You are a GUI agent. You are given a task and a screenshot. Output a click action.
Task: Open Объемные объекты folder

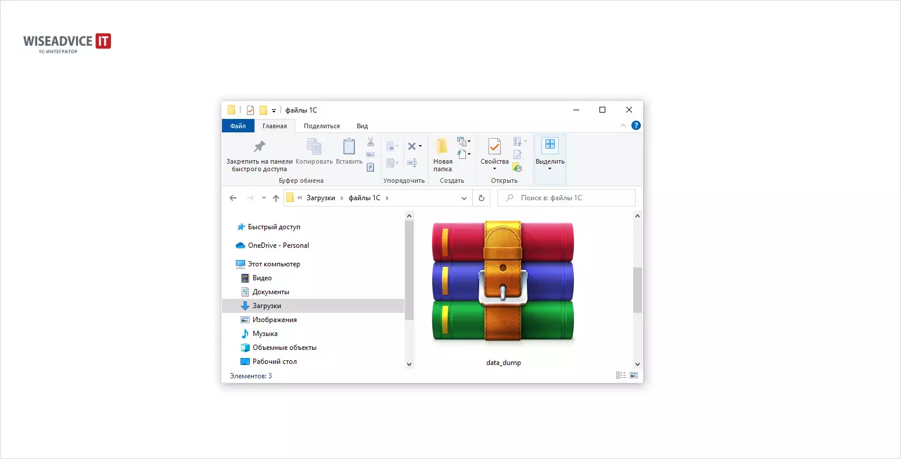pyautogui.click(x=285, y=348)
